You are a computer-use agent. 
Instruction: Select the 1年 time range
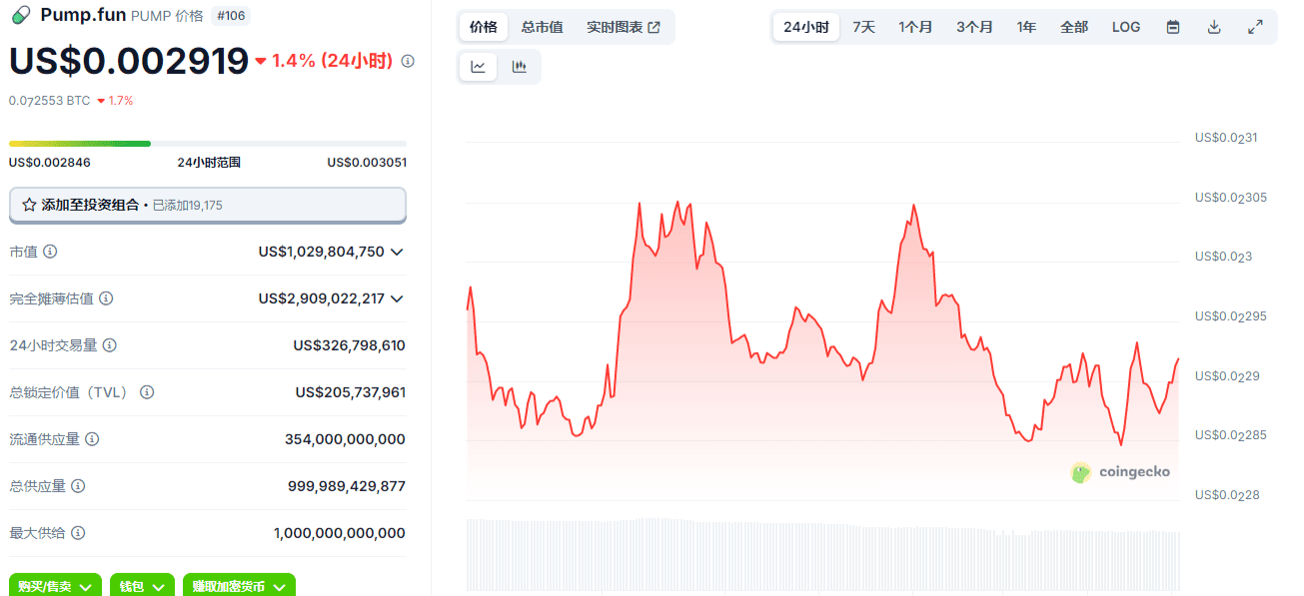pyautogui.click(x=1026, y=27)
